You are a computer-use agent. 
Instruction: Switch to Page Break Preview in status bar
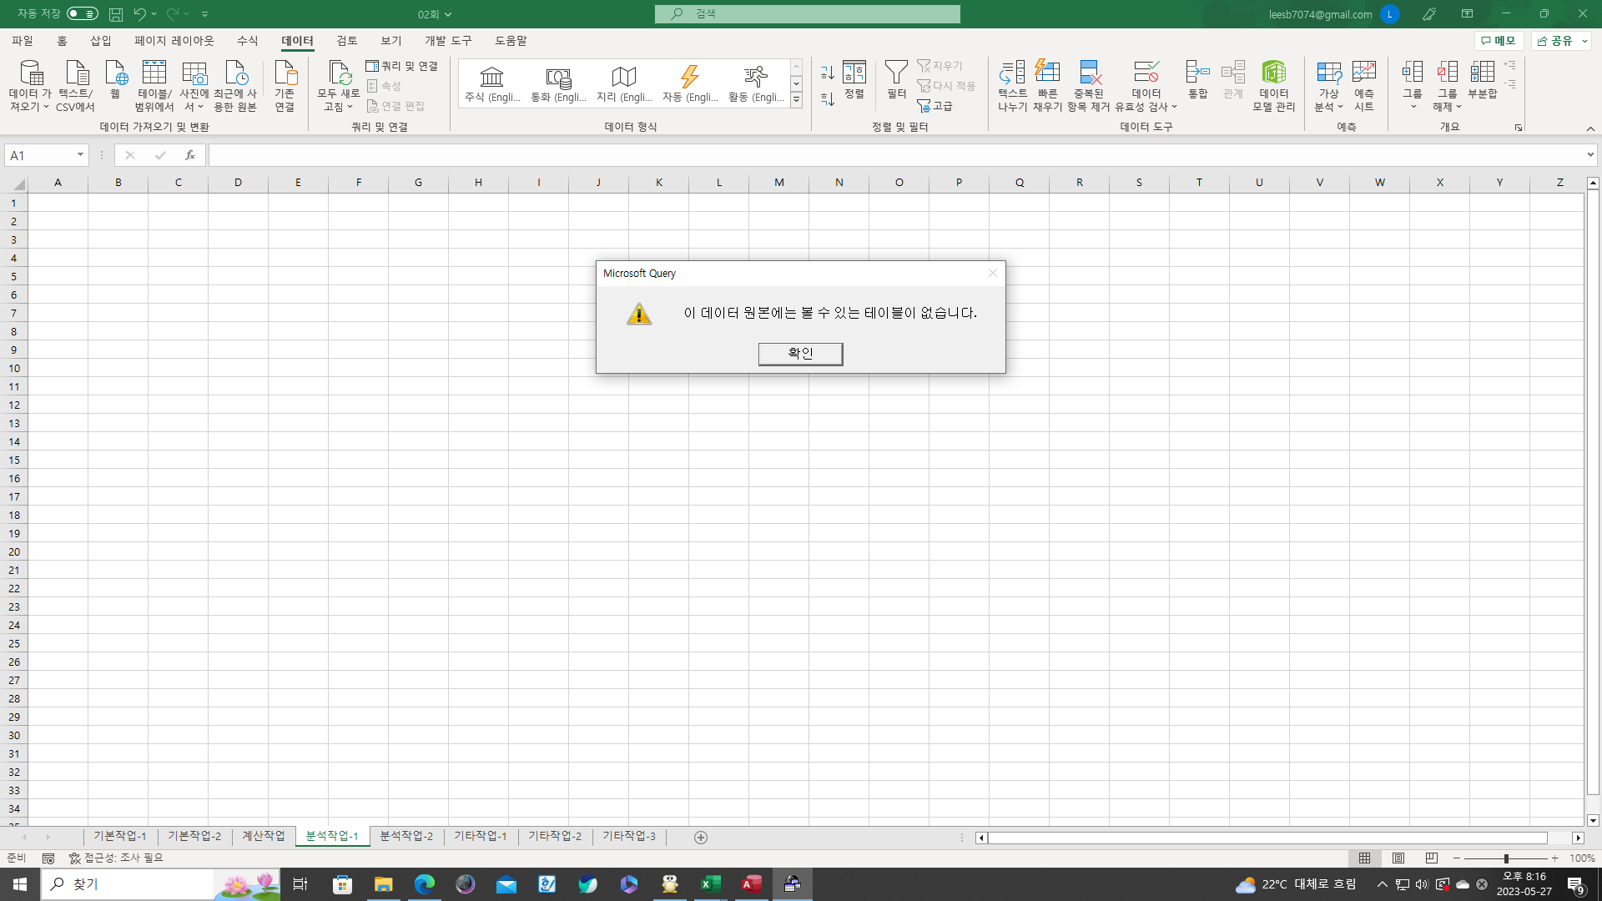pyautogui.click(x=1432, y=858)
